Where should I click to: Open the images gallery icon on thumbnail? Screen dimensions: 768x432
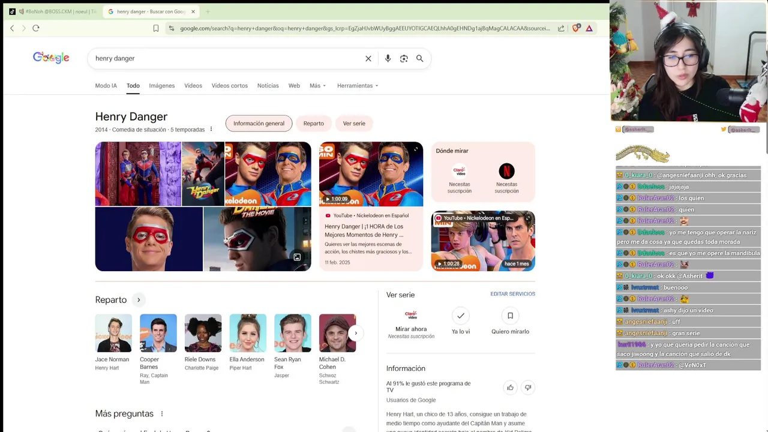click(x=297, y=257)
